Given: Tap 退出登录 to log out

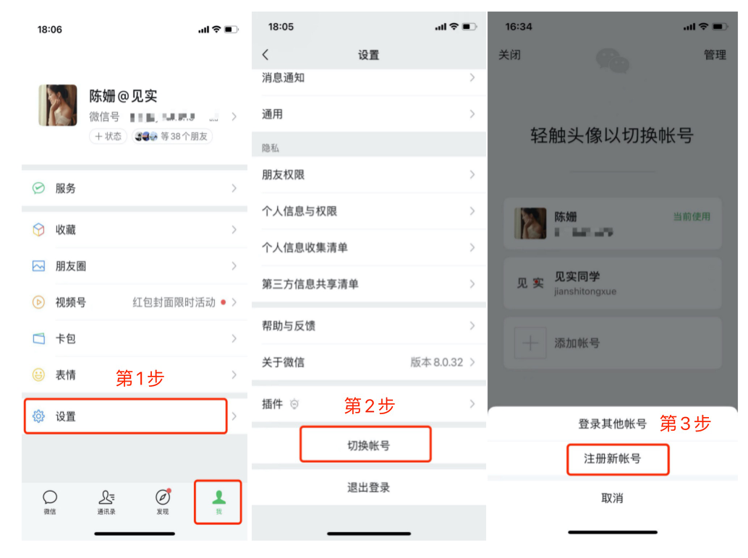Looking at the screenshot, I should 369,487.
